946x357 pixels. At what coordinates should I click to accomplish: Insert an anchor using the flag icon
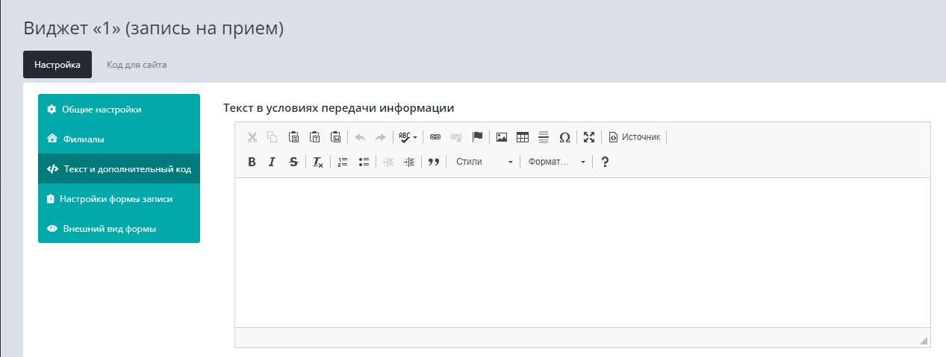click(477, 137)
